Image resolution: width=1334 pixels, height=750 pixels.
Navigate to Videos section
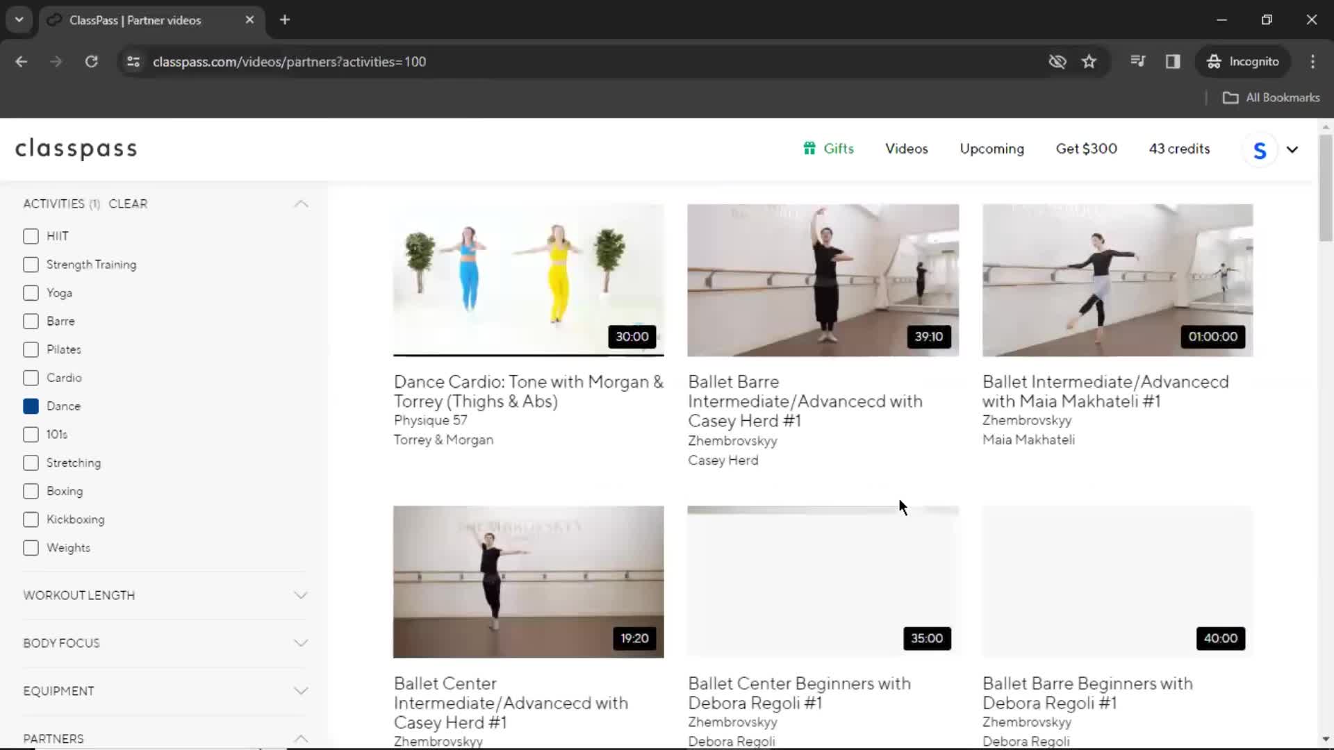click(905, 149)
